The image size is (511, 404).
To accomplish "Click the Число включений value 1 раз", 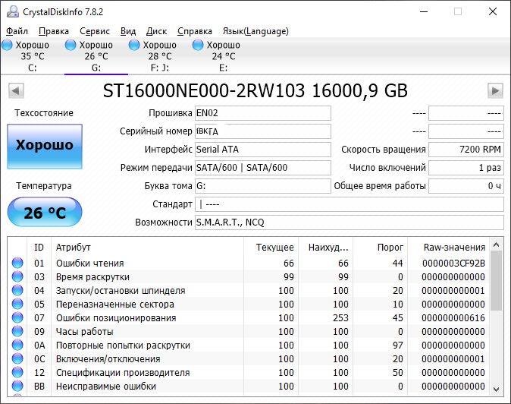I will [x=466, y=168].
